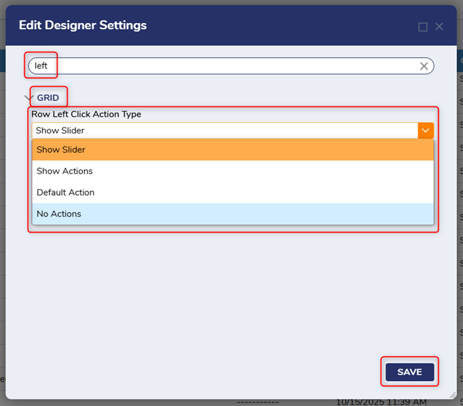Click the orange dropdown arrow button
Viewport: 463px width, 406px height.
point(426,130)
